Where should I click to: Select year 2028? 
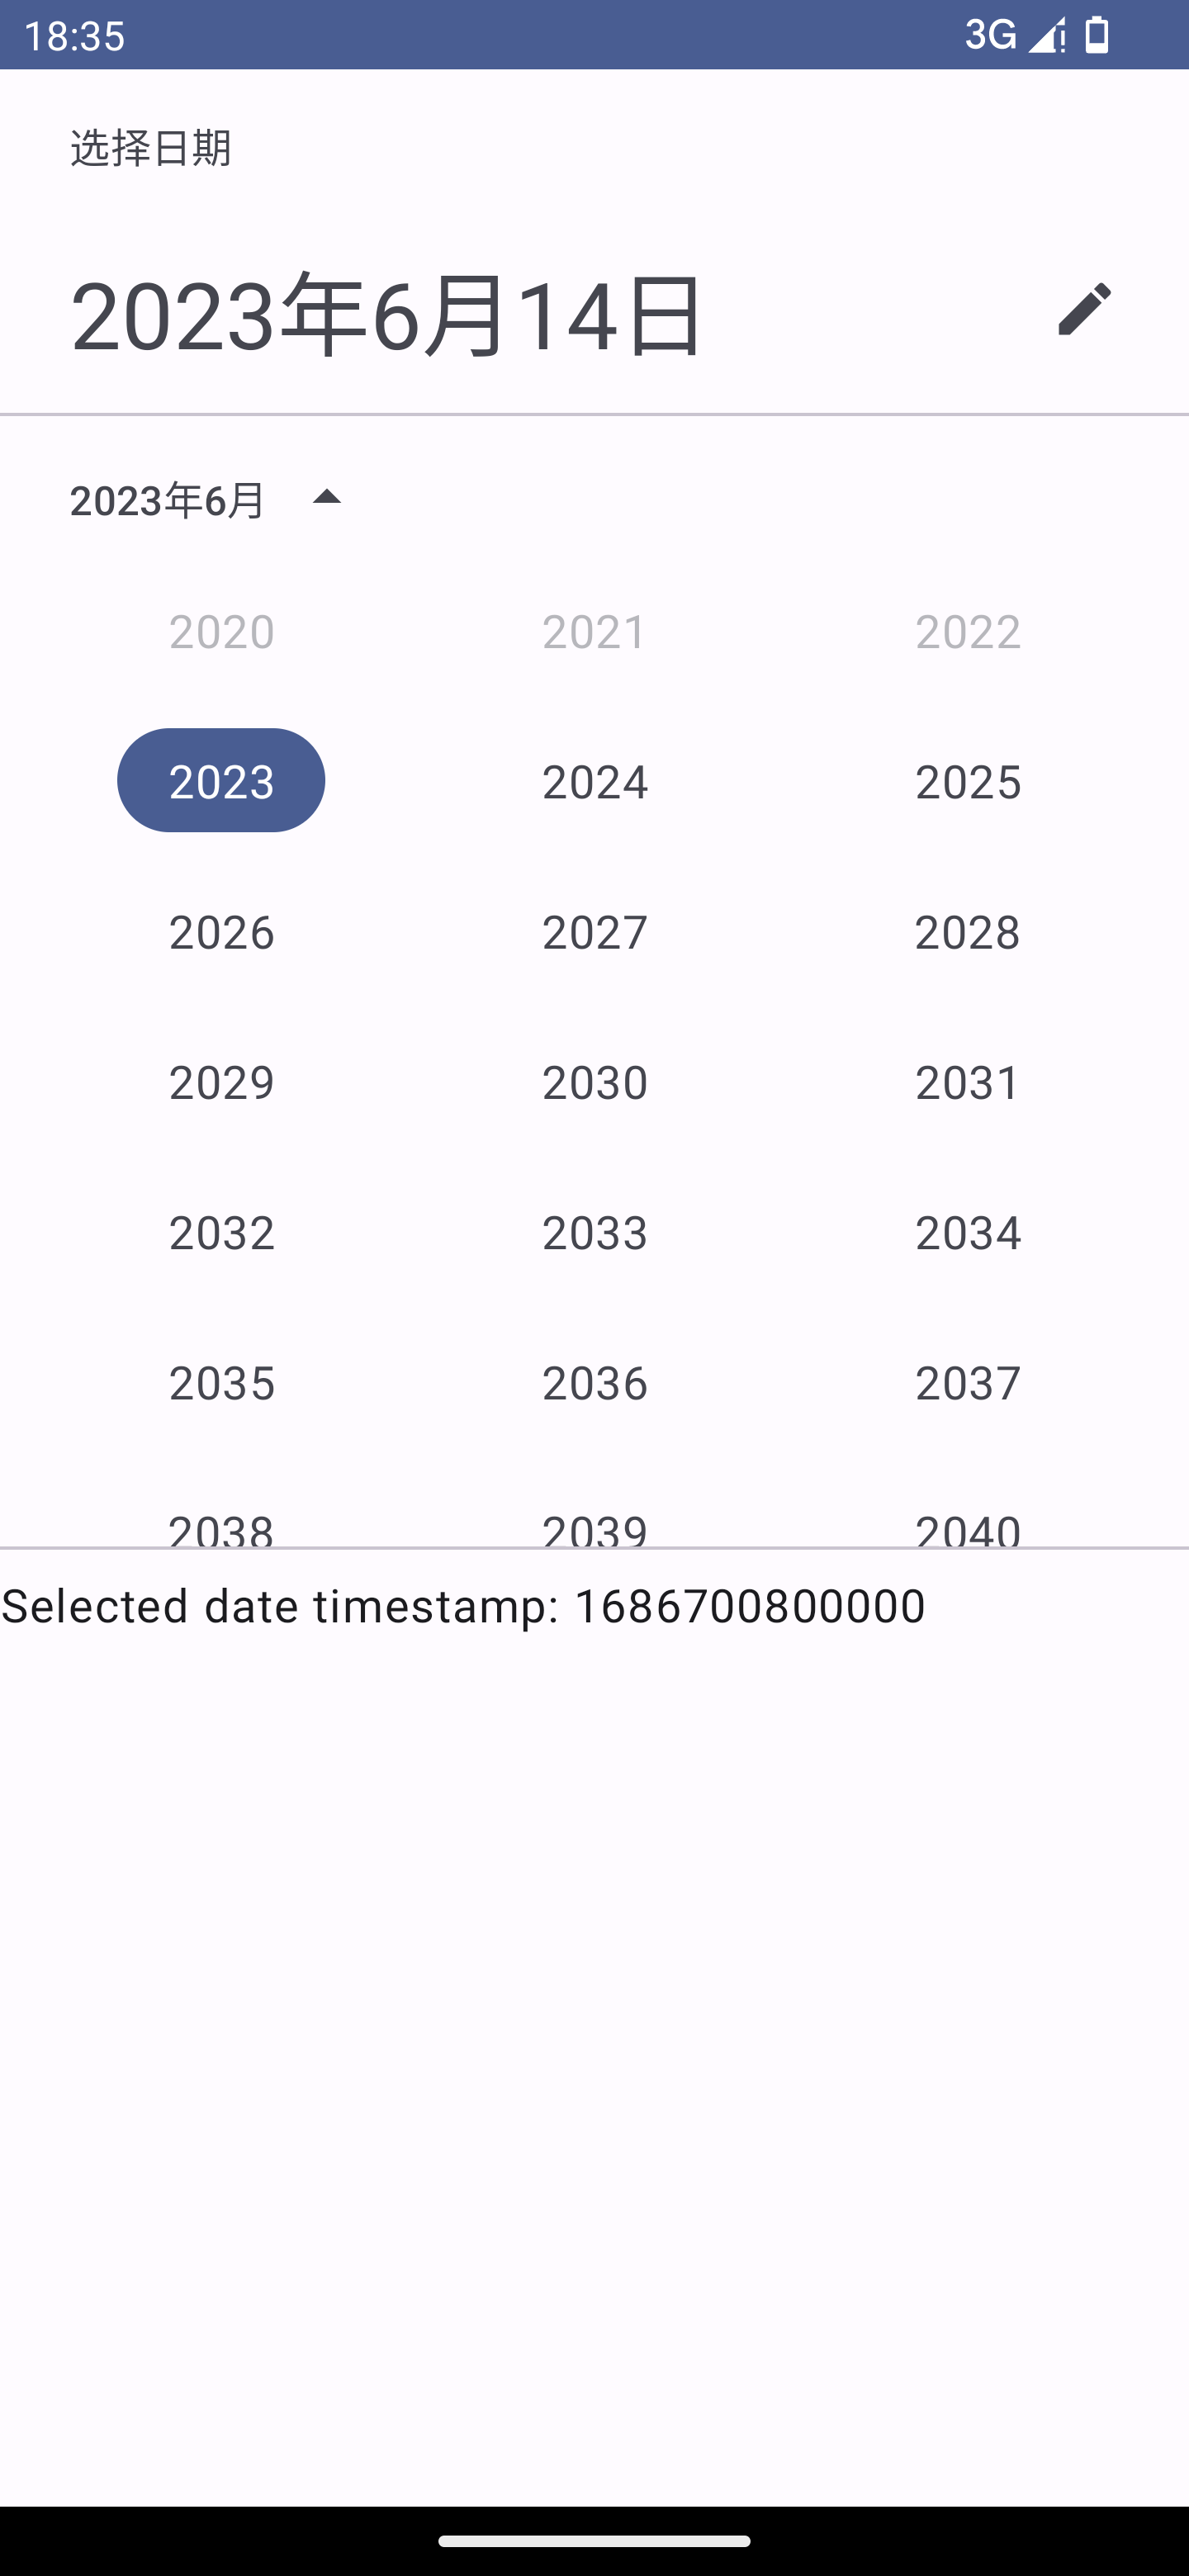click(x=968, y=932)
